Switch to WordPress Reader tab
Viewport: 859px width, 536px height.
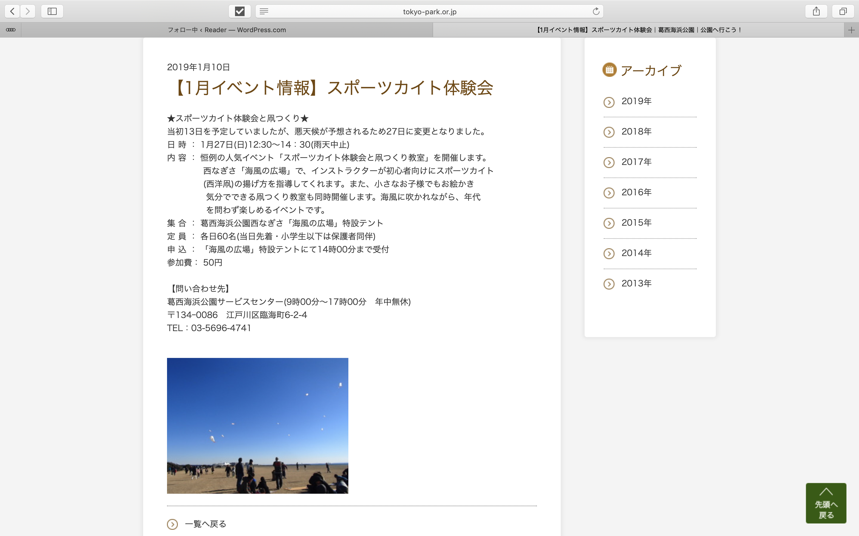tap(226, 30)
